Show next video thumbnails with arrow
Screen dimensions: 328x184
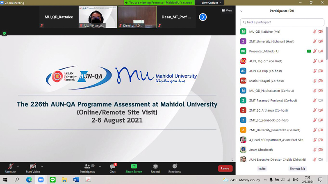[x=203, y=17]
